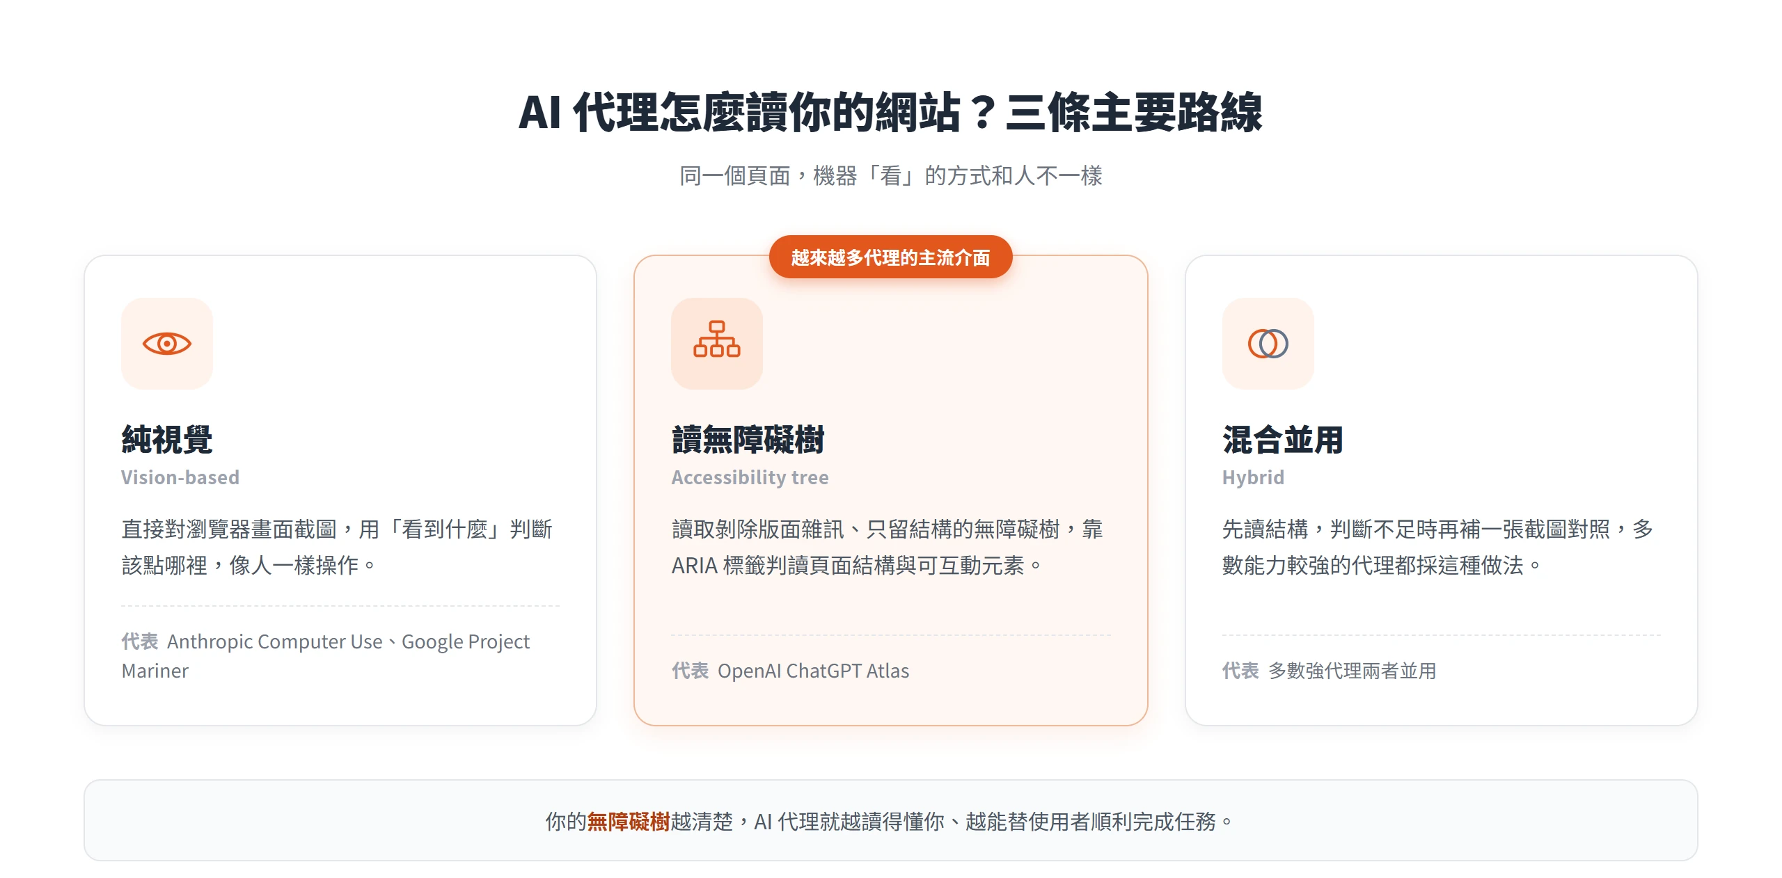The image size is (1782, 878).
Task: Click the eye icon for vision-based card
Action: click(x=167, y=344)
